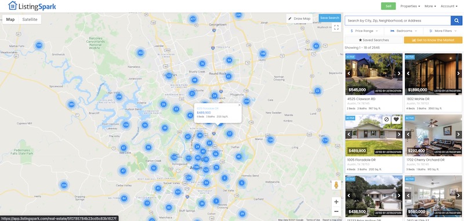This screenshot has height=221, width=464.
Task: Open Street View pegman icon
Action: 336,185
